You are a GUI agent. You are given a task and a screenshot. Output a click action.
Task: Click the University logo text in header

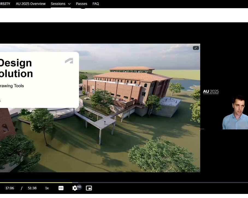(5, 4)
